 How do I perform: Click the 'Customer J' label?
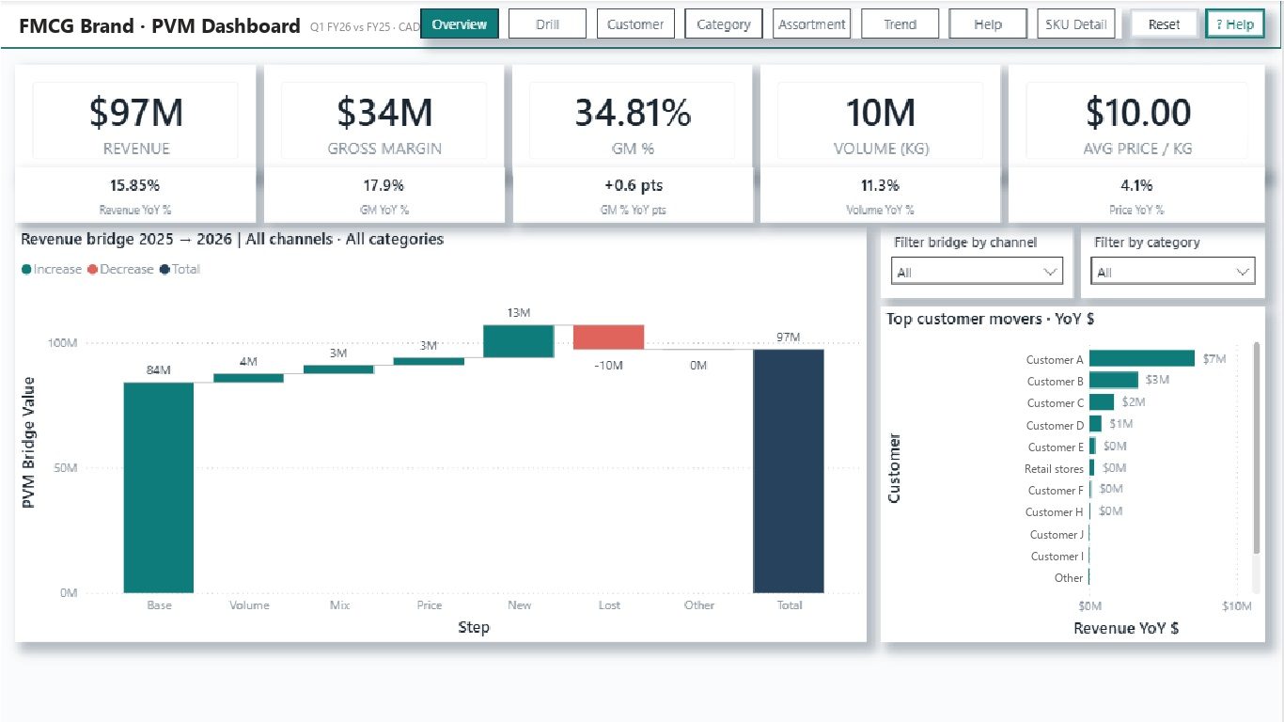click(x=1057, y=534)
